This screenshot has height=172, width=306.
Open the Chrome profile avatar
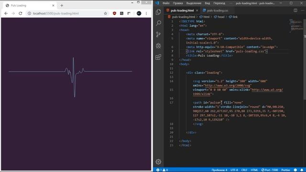click(139, 13)
